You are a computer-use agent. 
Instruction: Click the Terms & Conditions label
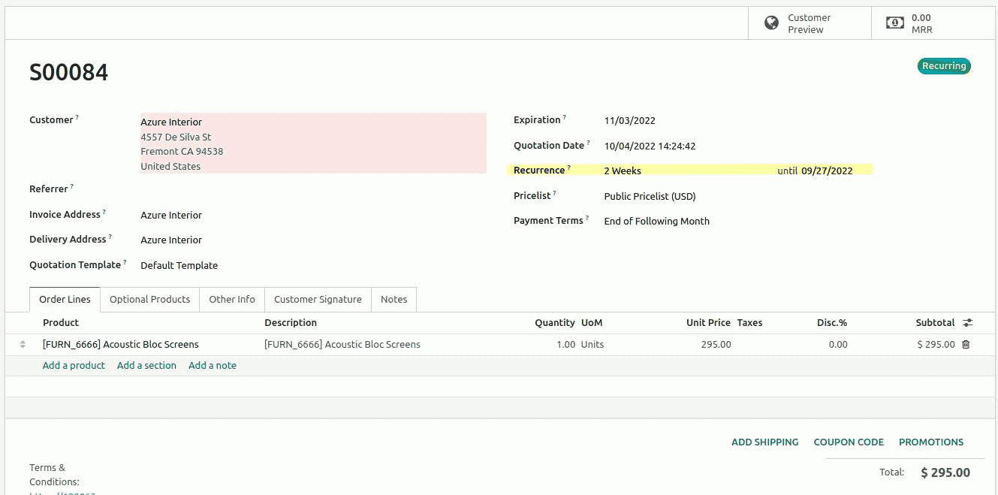tap(54, 475)
